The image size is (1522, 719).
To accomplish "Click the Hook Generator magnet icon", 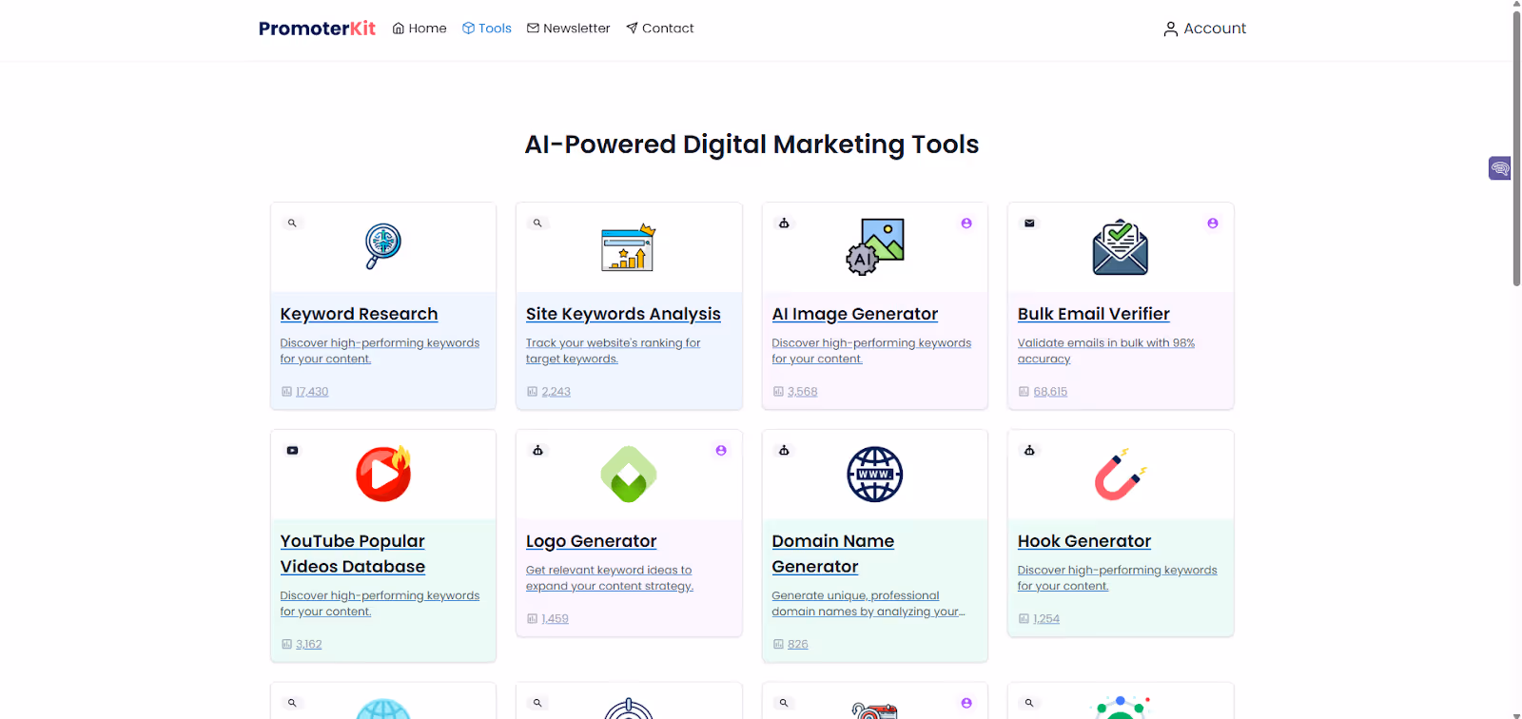I will (1121, 474).
